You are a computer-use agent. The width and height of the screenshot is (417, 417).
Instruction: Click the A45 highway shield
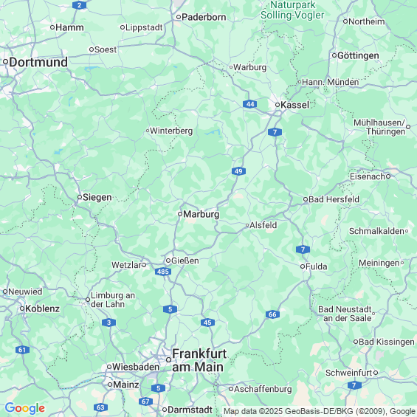207,323
